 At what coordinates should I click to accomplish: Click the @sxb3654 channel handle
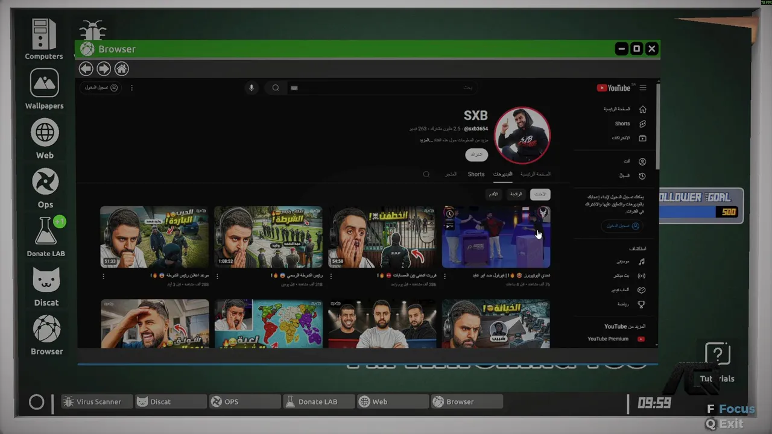click(476, 129)
